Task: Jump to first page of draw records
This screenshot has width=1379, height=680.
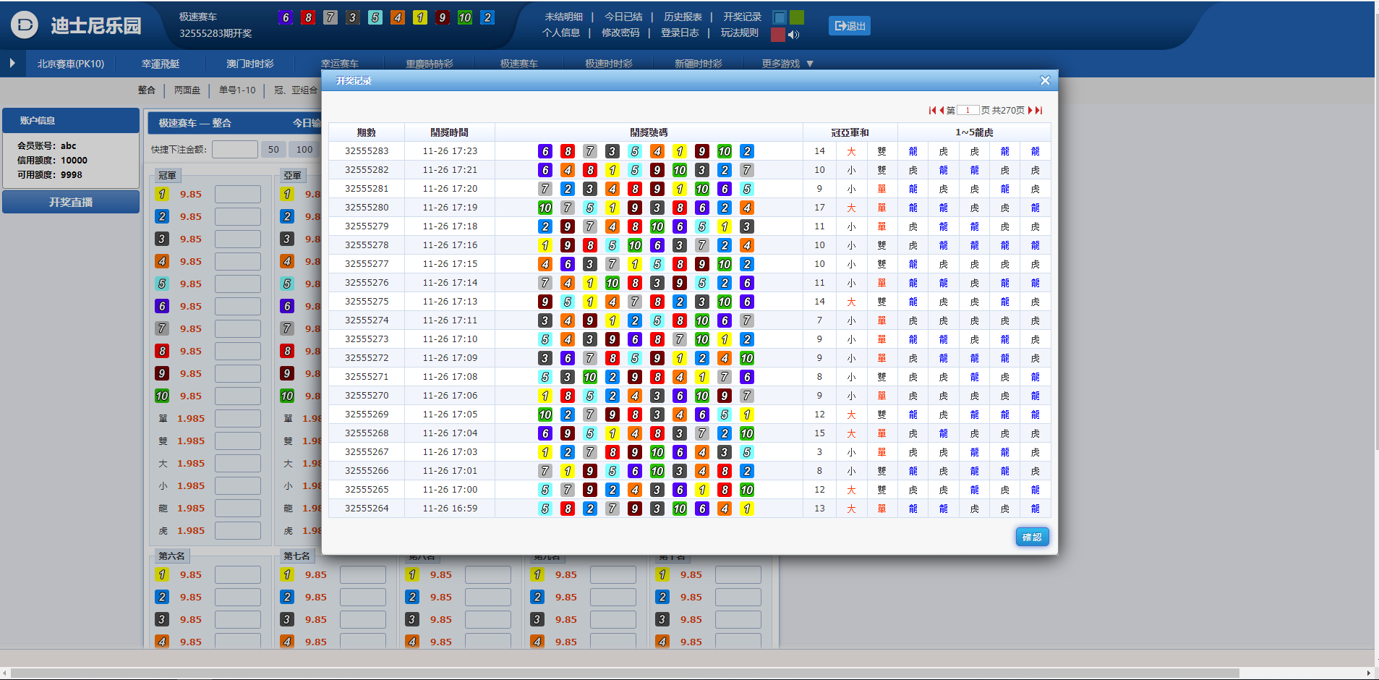Action: (932, 111)
